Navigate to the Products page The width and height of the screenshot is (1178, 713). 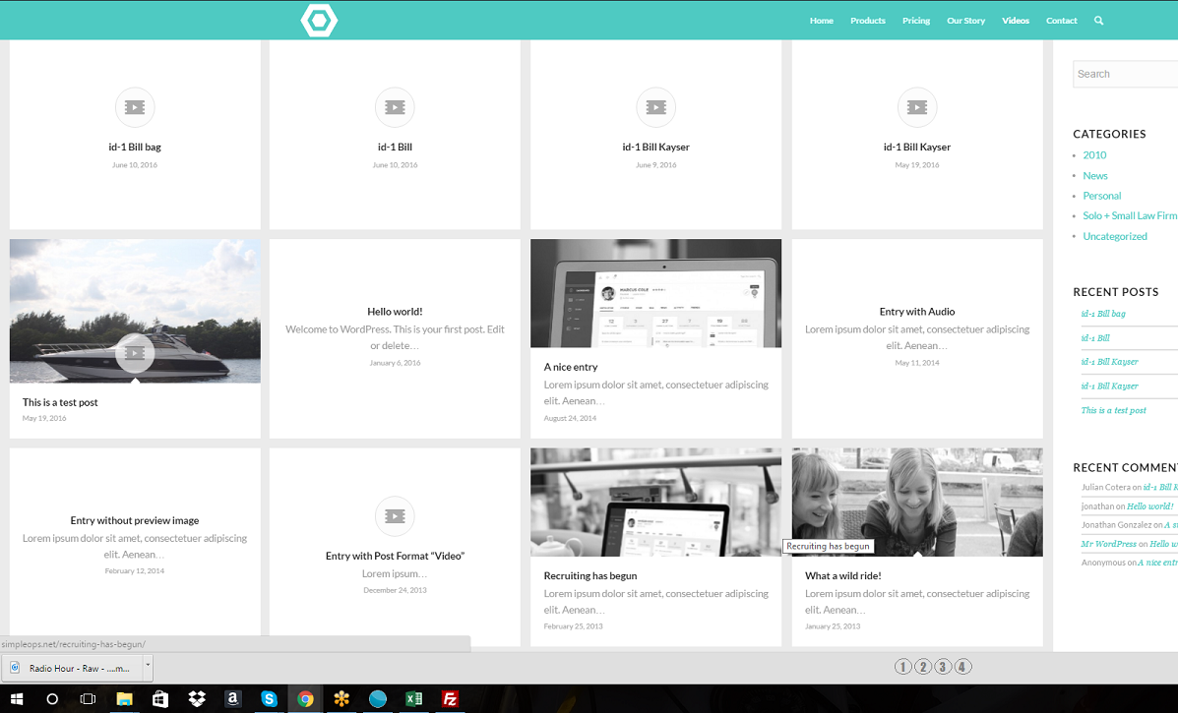tap(867, 21)
